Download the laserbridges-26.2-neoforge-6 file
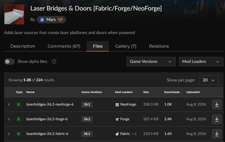The width and height of the screenshot is (225, 142). (x=217, y=105)
